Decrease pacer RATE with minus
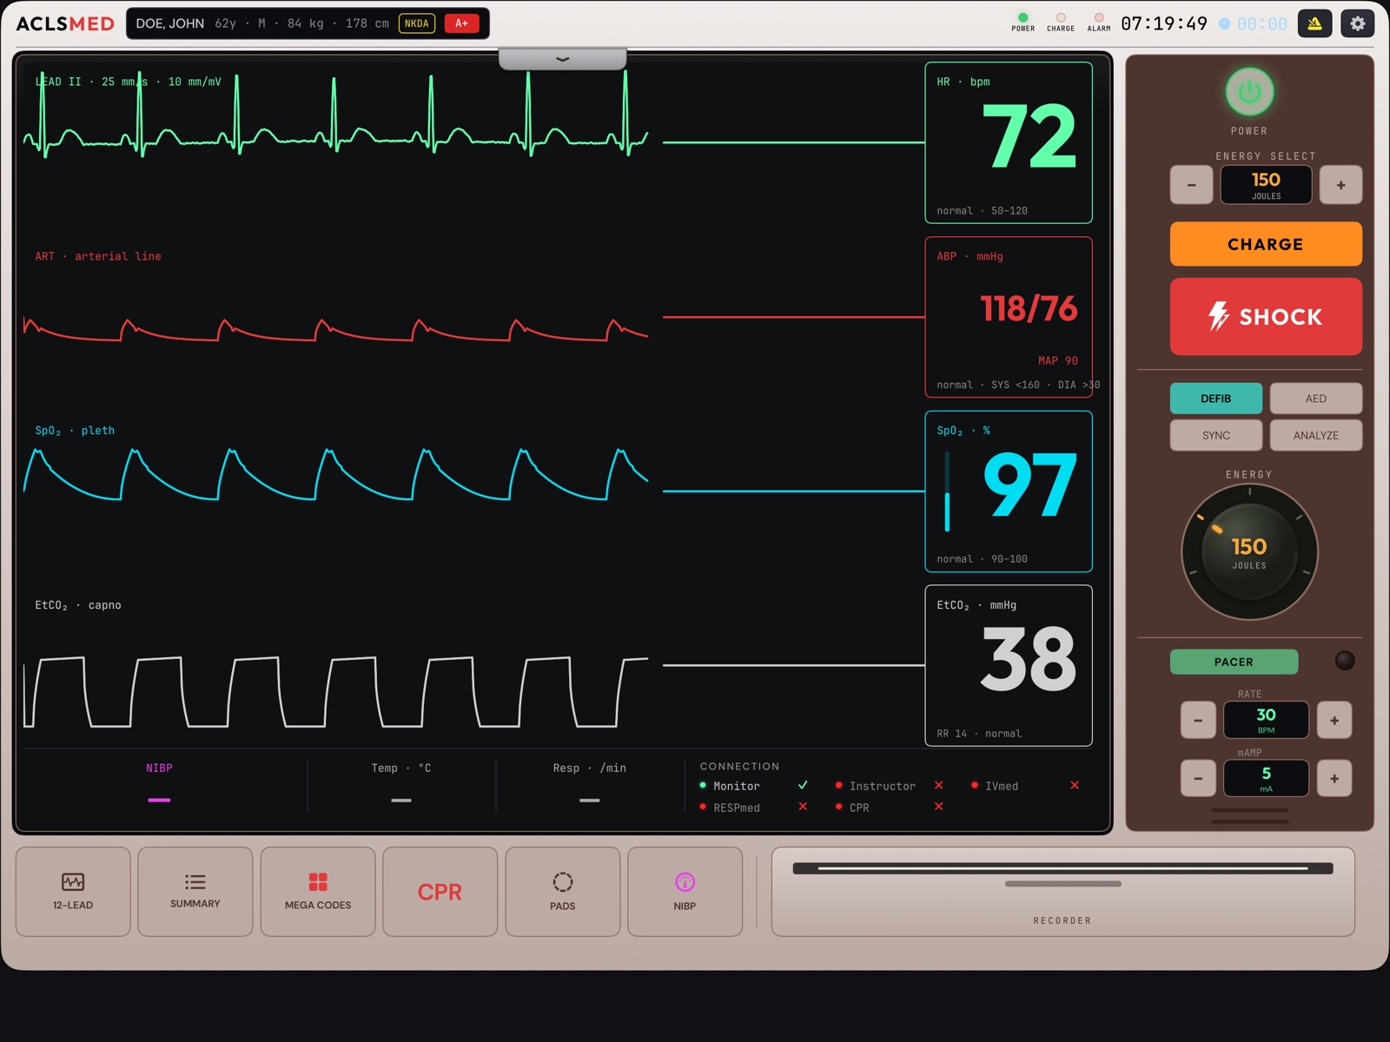Viewport: 1390px width, 1042px height. coord(1198,720)
